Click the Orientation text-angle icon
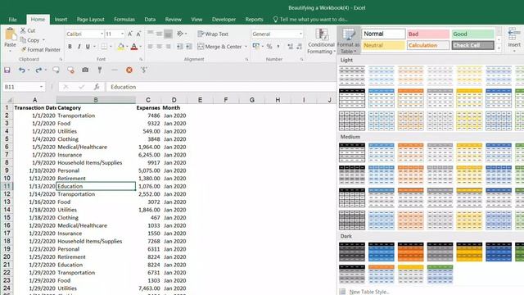 click(x=180, y=34)
